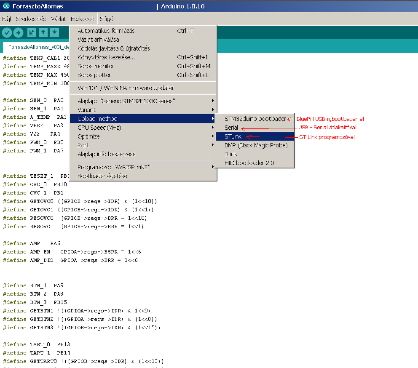This screenshot has height=368, width=418.
Task: Click the '#define TART_1 PB14' line
Action: click(37, 353)
